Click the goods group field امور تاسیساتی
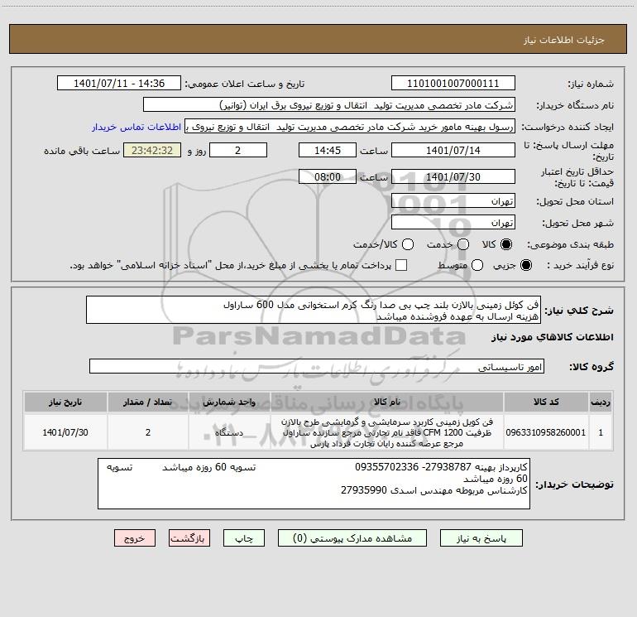Image resolution: width=637 pixels, height=617 pixels. tap(317, 366)
